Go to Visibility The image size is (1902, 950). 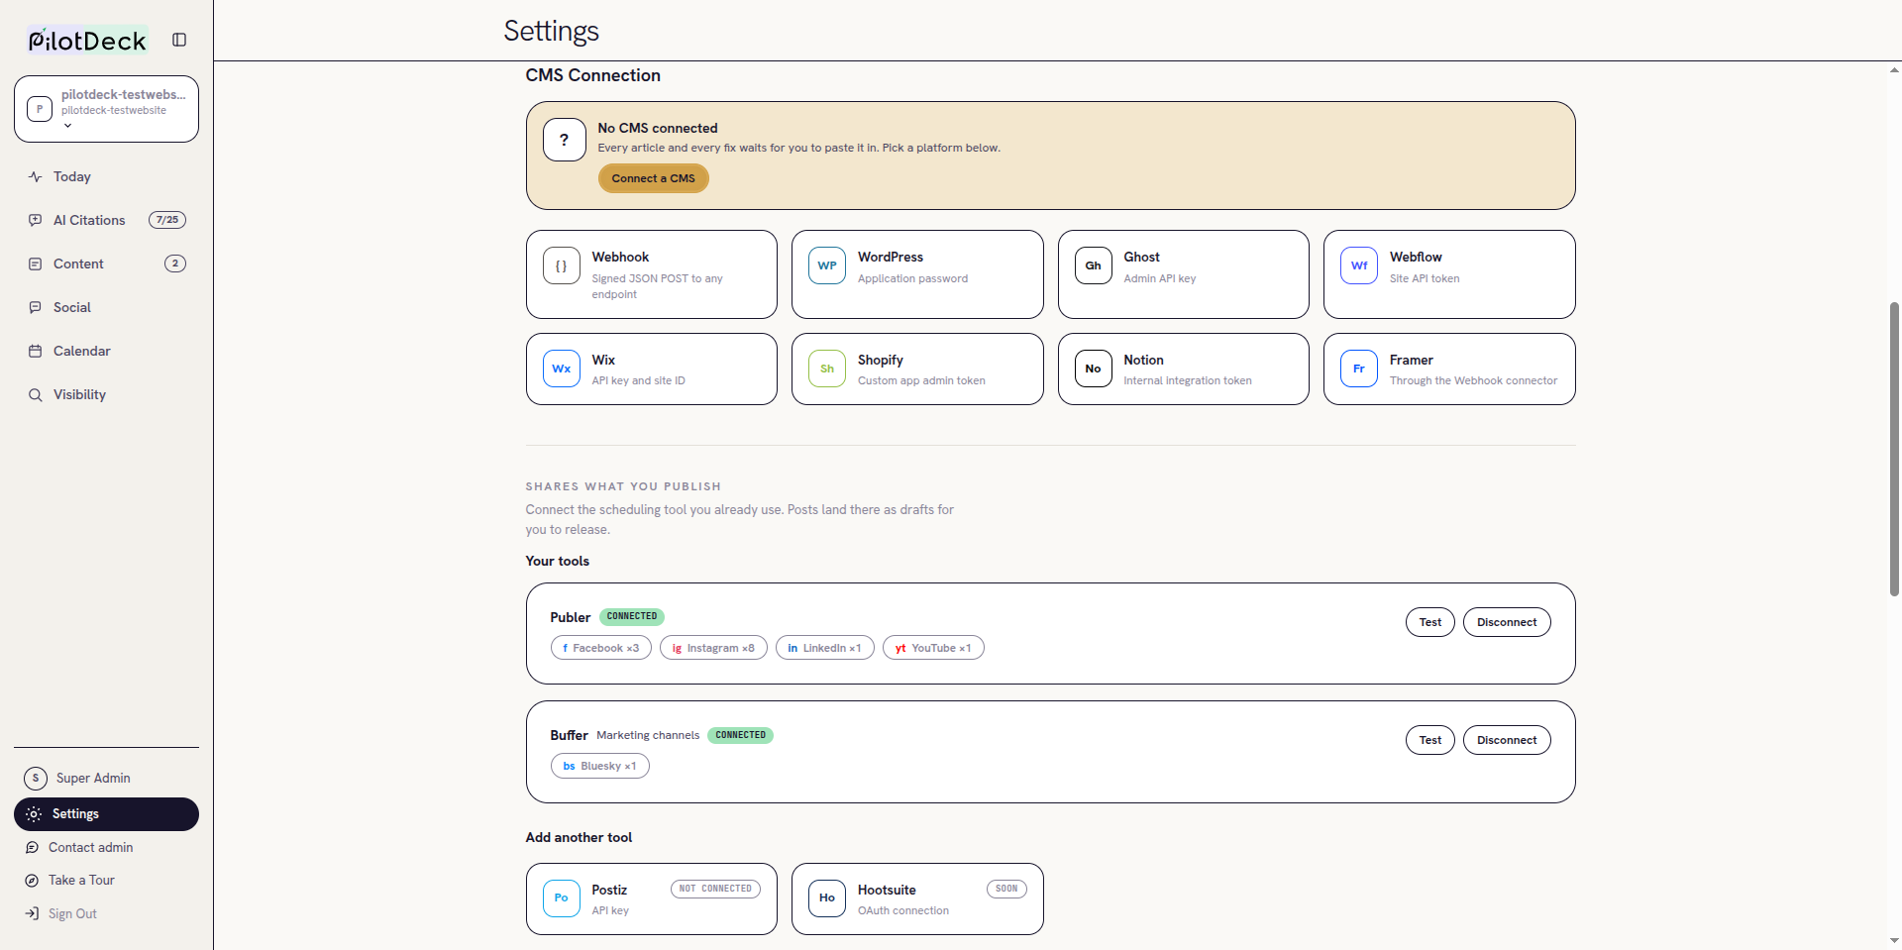click(106, 394)
